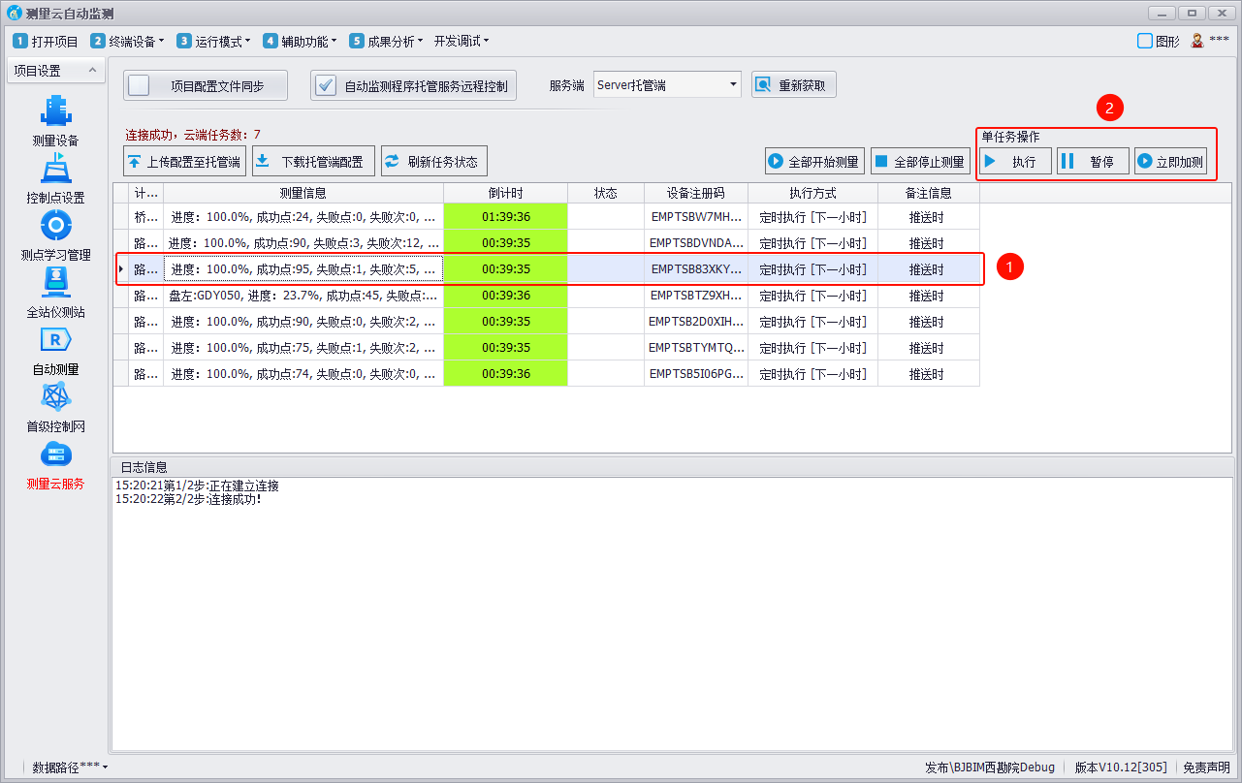This screenshot has width=1242, height=783.
Task: Select the 首级控制网 network icon
Action: click(x=55, y=397)
